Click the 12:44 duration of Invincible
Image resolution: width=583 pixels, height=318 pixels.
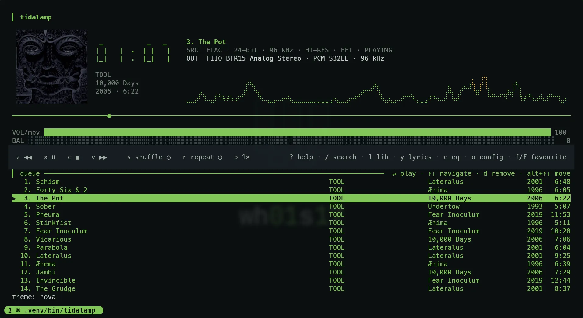click(560, 281)
